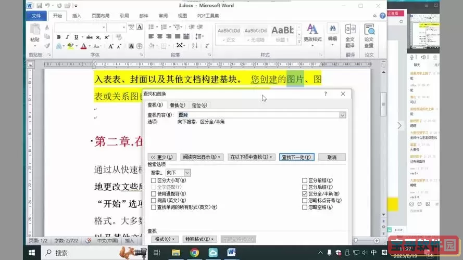
Task: Open the 审阅 ribbon tab
Action: click(x=163, y=16)
